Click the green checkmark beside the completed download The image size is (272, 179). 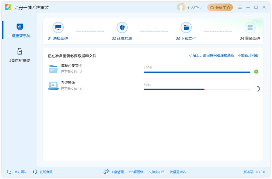coord(256,72)
